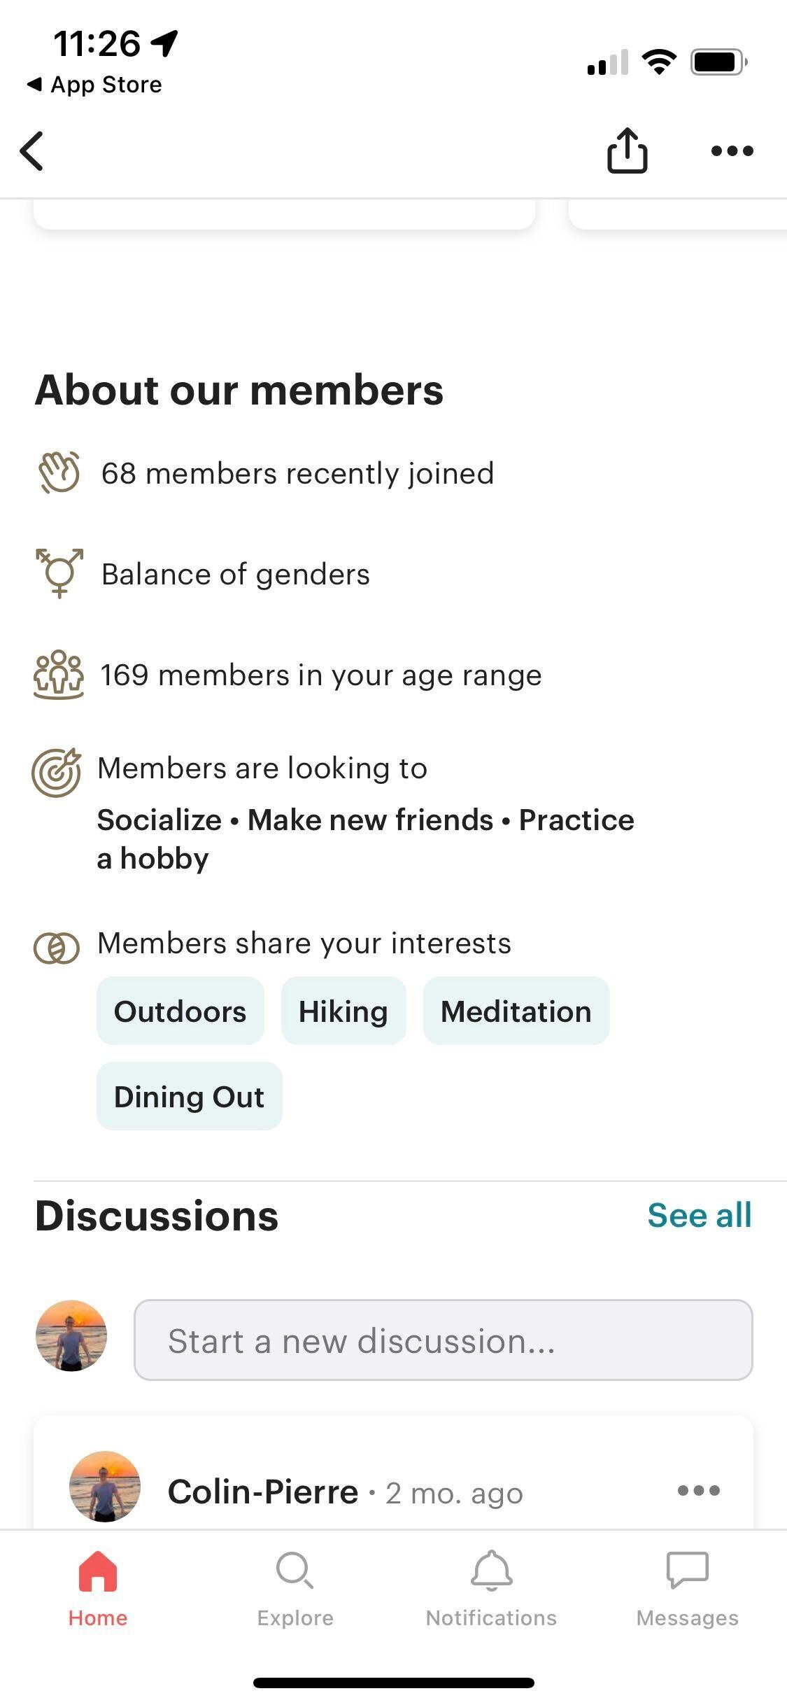The height and width of the screenshot is (1705, 787).
Task: Focus the Start a new discussion field
Action: click(x=443, y=1340)
